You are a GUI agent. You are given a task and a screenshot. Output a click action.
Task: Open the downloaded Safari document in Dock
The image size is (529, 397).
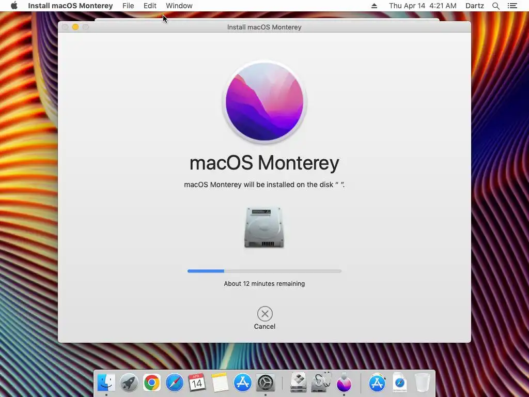pos(400,383)
